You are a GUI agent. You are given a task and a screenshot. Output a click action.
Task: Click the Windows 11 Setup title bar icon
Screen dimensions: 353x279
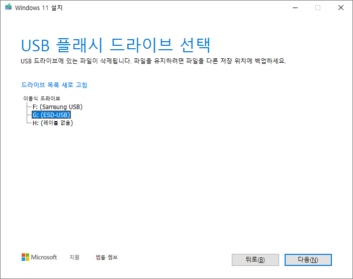coord(9,7)
